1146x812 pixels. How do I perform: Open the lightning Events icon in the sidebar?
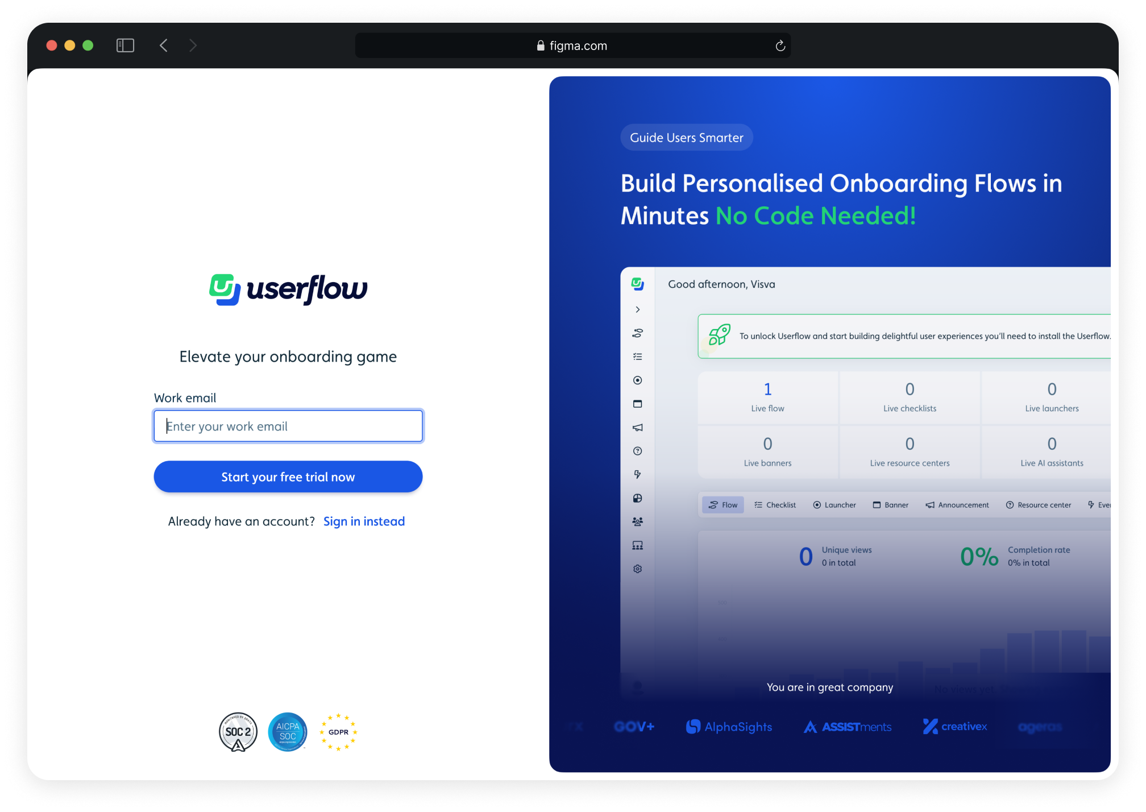(637, 474)
